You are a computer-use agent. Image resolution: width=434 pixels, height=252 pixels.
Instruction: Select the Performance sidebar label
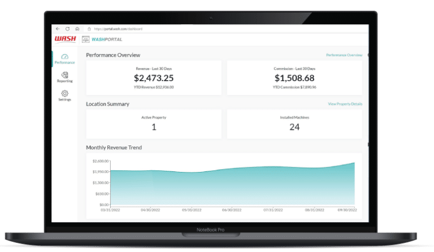(64, 63)
